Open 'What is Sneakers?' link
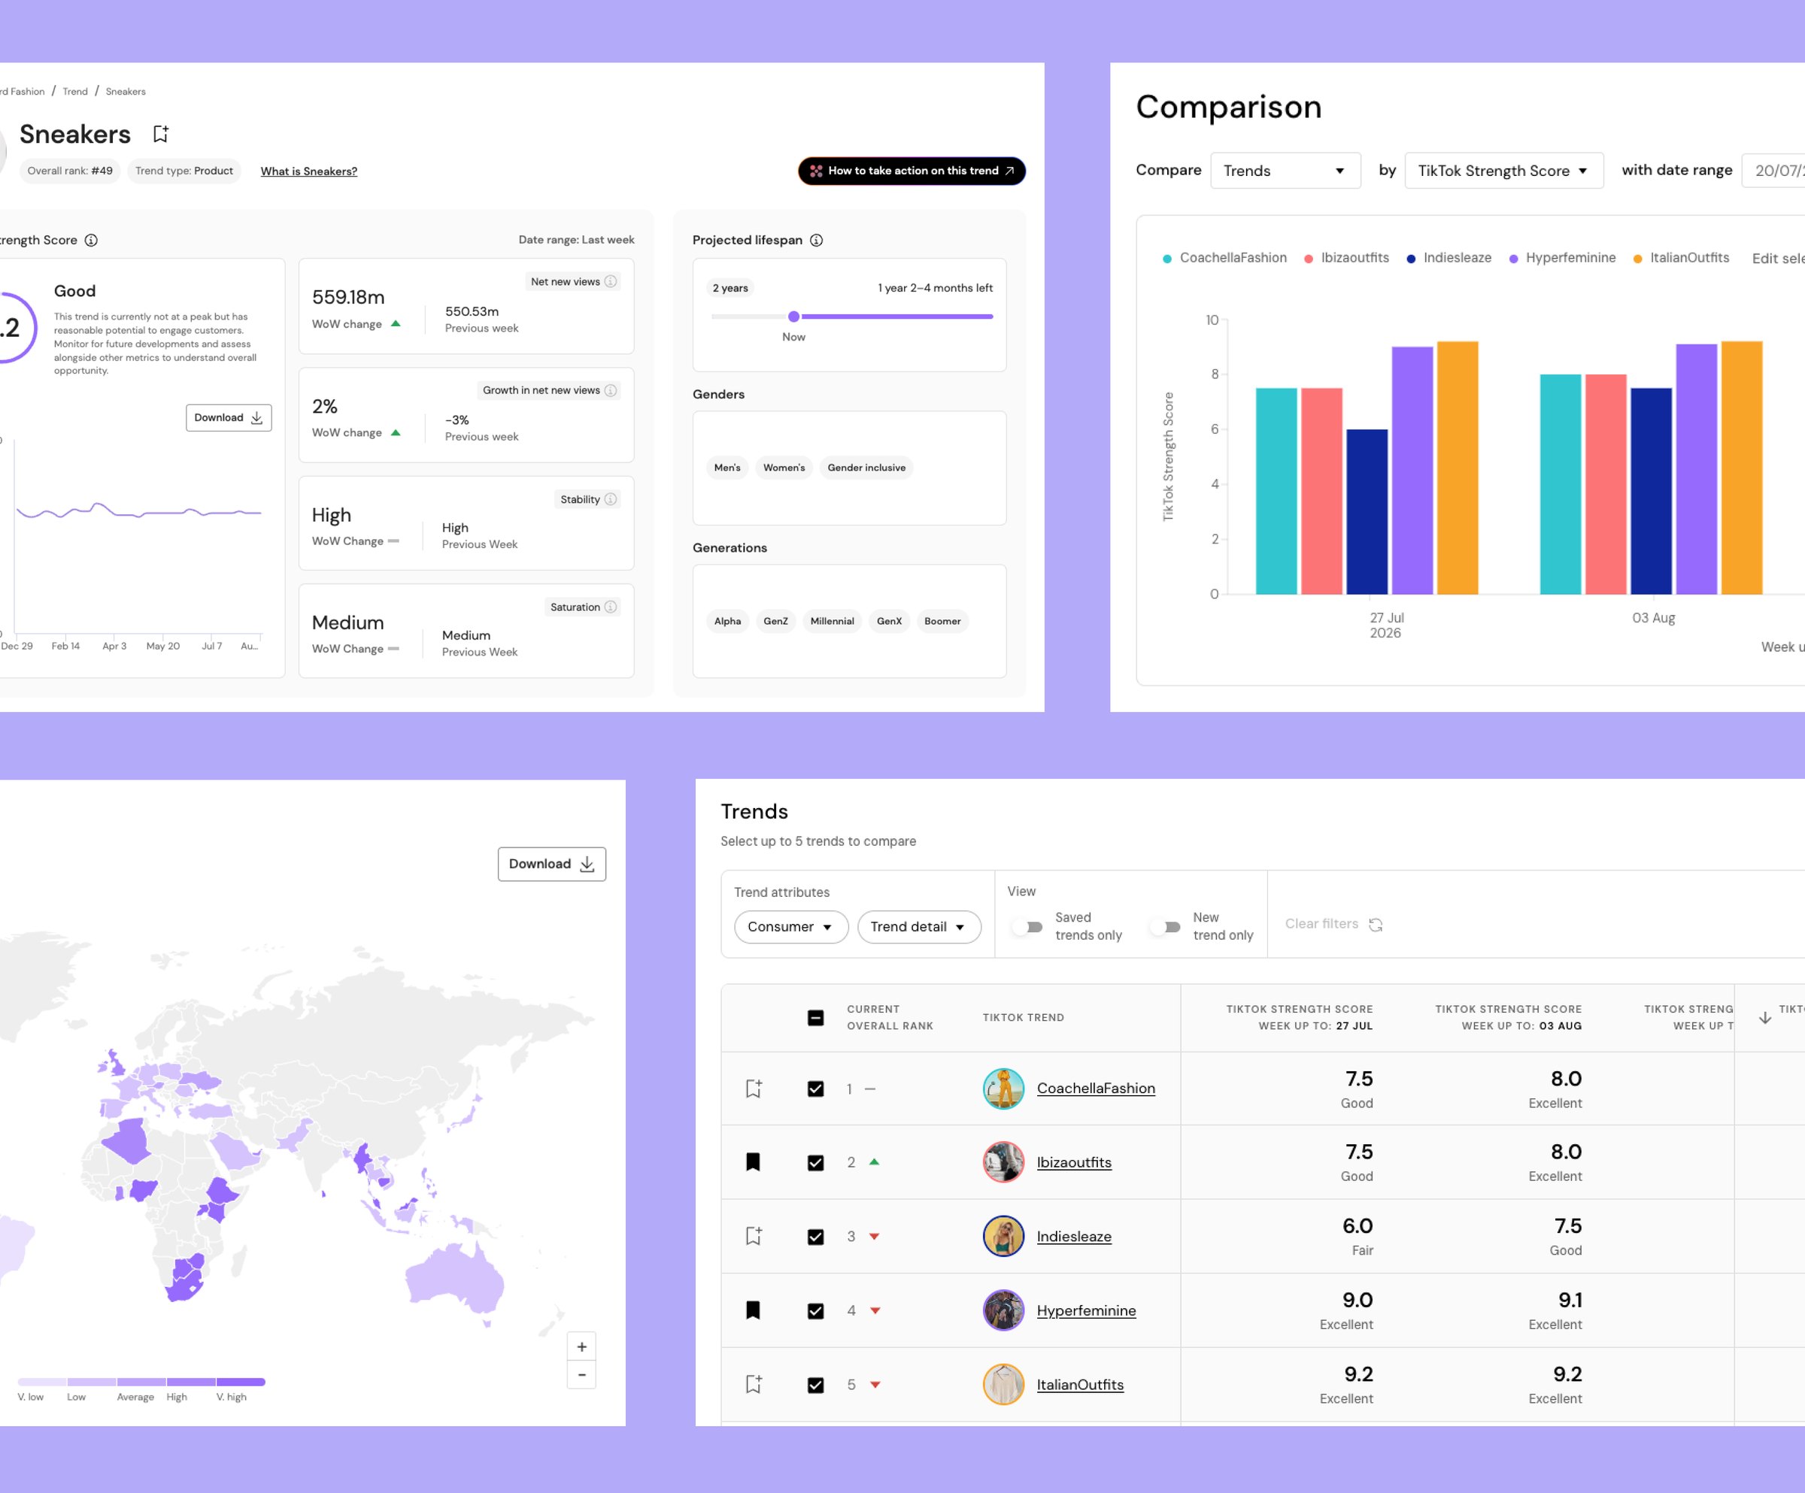Screen dimensions: 1805x1493 tap(308, 171)
